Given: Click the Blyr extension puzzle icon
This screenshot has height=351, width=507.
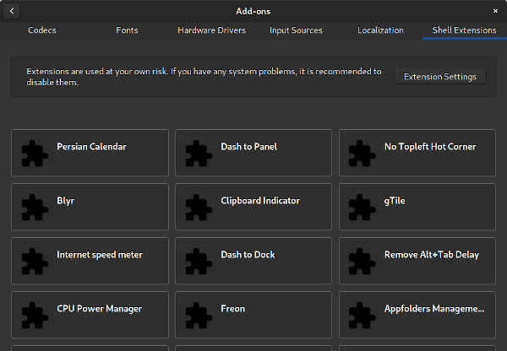Looking at the screenshot, I should click(x=35, y=207).
